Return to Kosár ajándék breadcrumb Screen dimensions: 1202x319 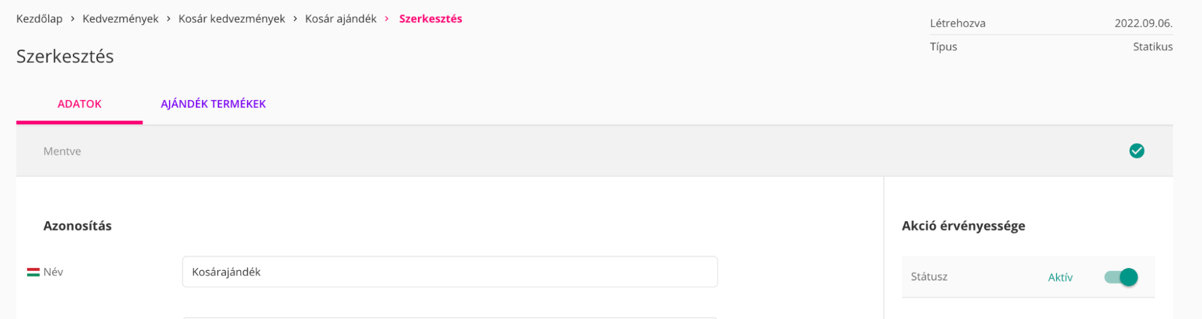pyautogui.click(x=340, y=19)
